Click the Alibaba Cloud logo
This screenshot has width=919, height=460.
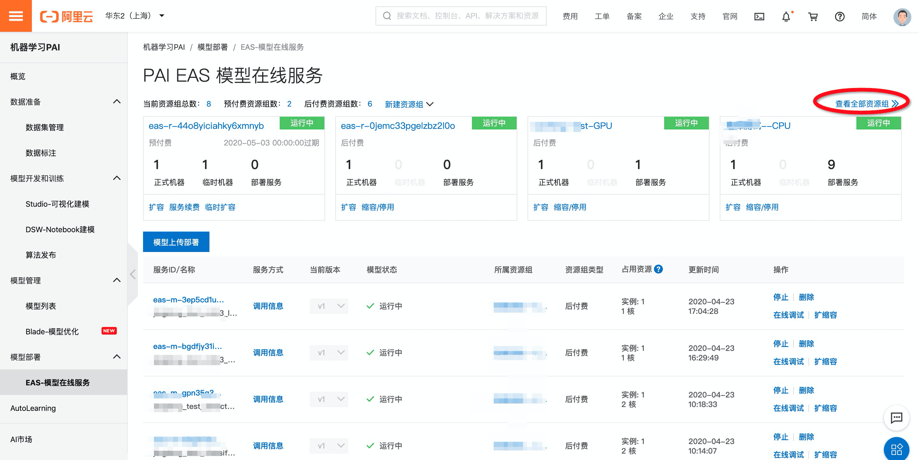pos(66,16)
